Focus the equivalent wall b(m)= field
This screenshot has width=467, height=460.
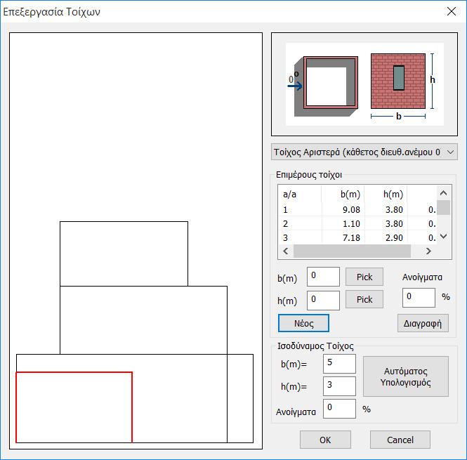pyautogui.click(x=339, y=364)
